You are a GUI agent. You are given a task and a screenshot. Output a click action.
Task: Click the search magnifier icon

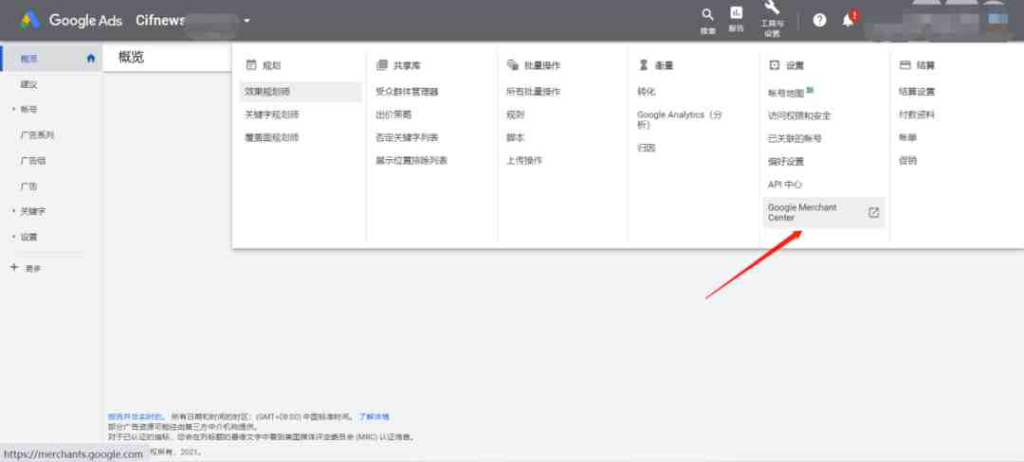707,14
